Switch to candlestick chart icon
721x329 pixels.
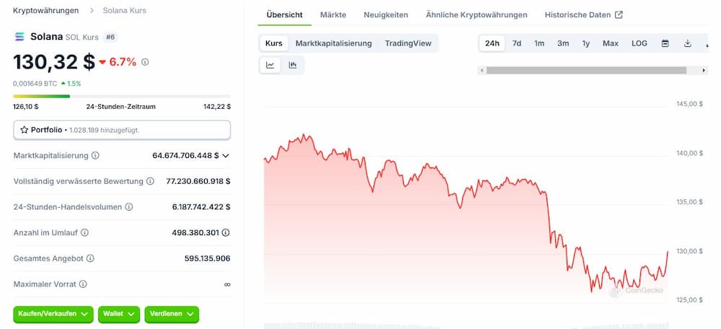pyautogui.click(x=293, y=65)
